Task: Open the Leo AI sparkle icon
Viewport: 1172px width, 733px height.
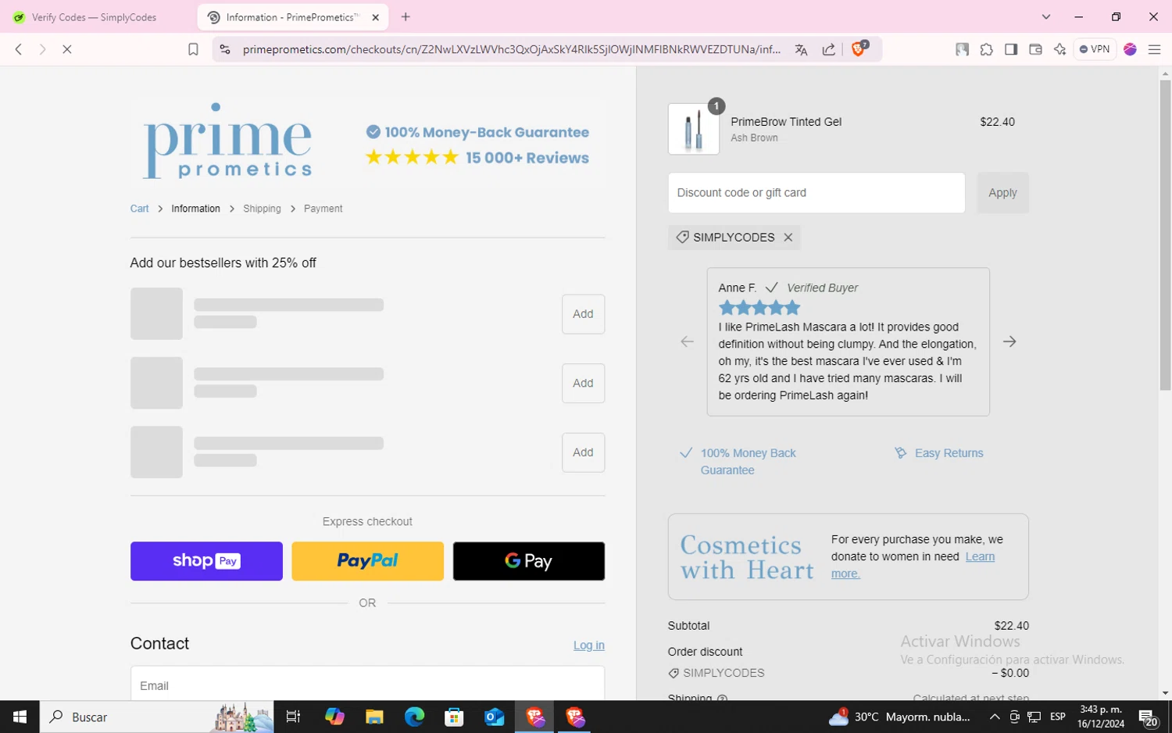Action: point(1059,49)
